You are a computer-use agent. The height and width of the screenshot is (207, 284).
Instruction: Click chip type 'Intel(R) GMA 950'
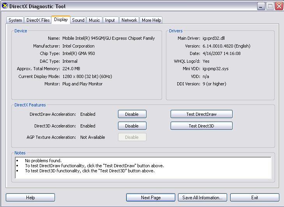(79, 53)
